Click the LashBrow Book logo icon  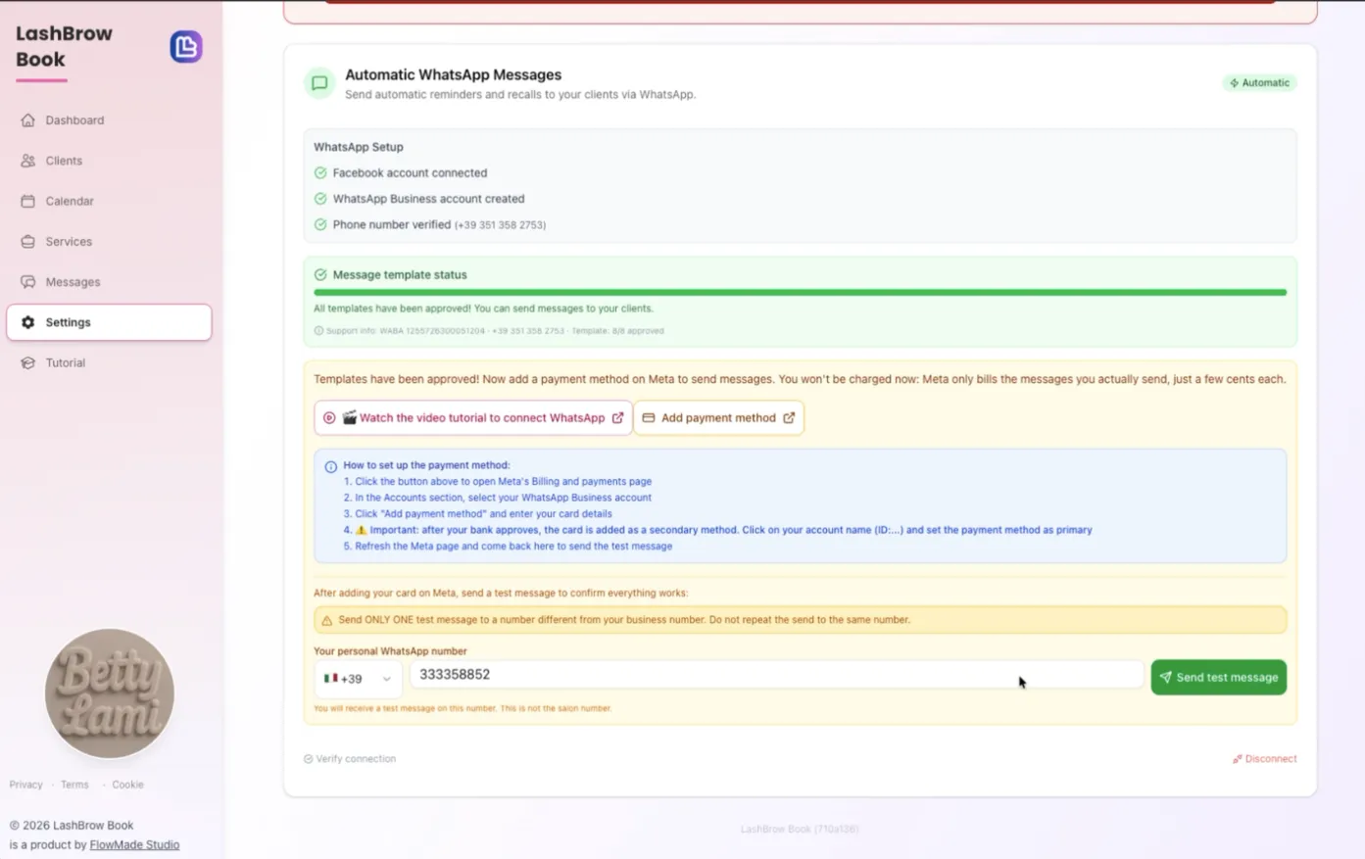tap(186, 47)
